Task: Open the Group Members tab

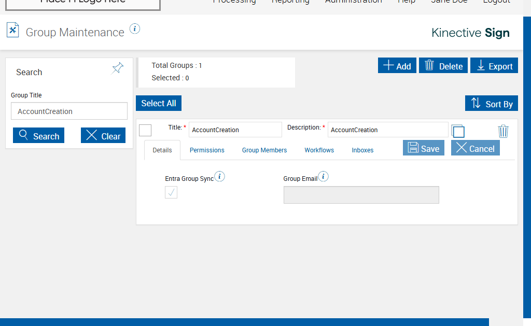Action: tap(264, 150)
